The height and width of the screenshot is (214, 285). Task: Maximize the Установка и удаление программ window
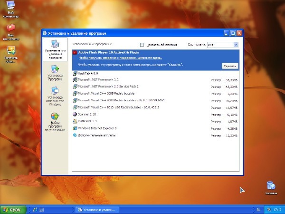point(233,33)
